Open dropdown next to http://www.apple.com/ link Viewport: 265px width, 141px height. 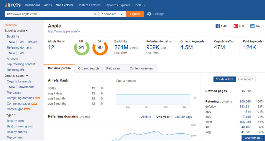79,31
